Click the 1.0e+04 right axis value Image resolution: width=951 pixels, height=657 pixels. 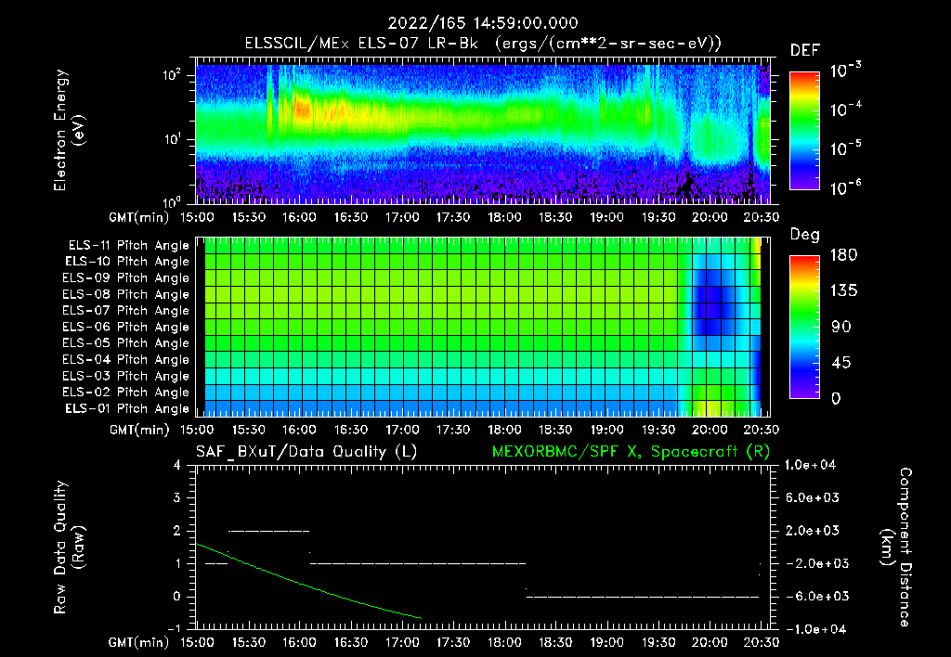tap(810, 465)
